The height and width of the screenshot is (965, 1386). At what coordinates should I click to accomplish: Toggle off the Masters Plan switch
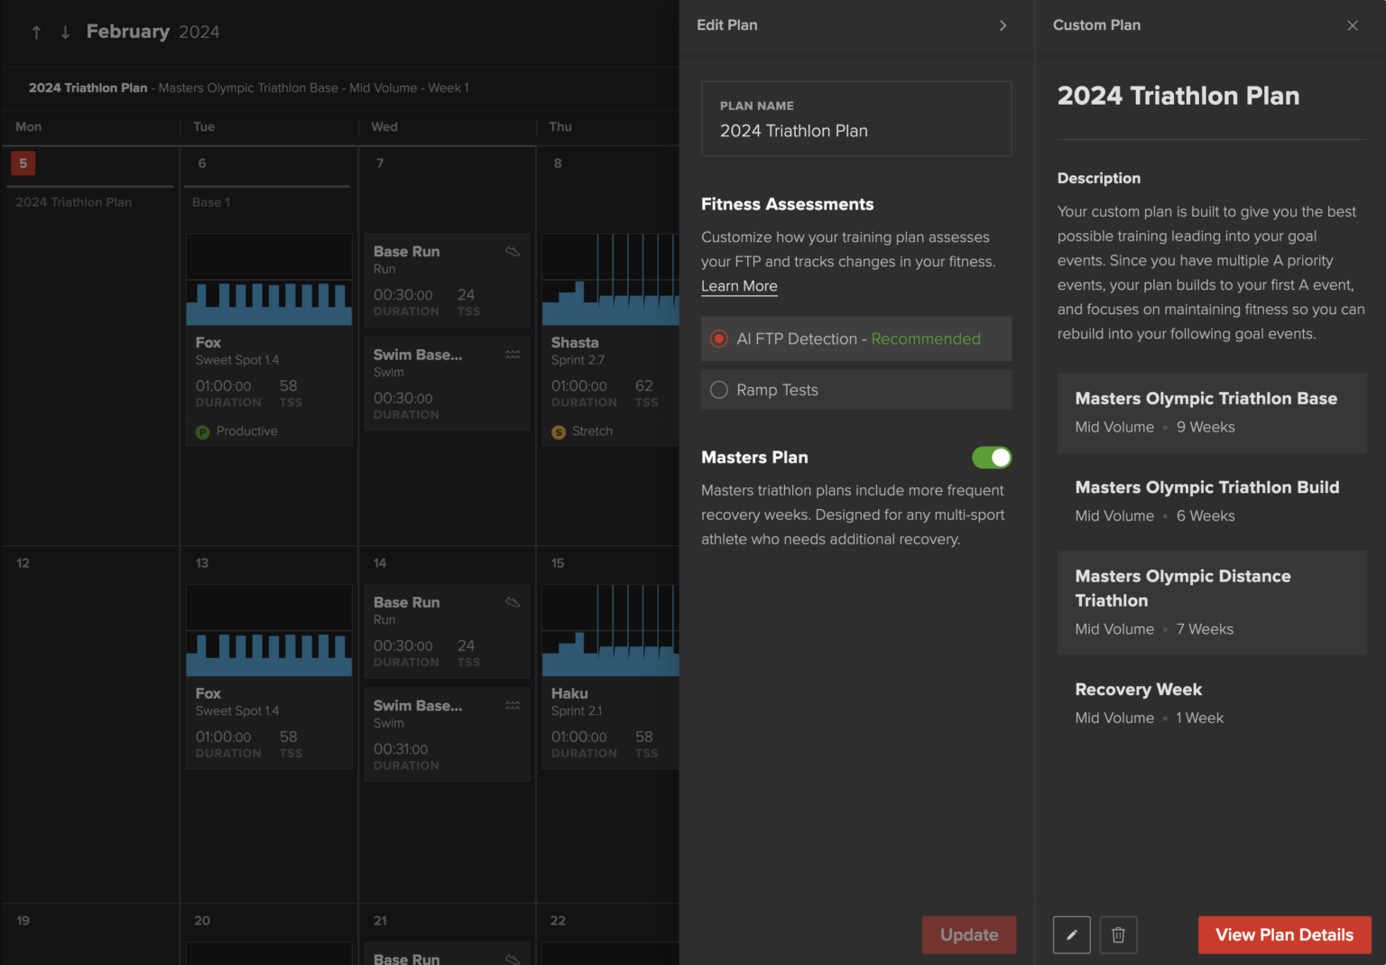[x=991, y=458]
